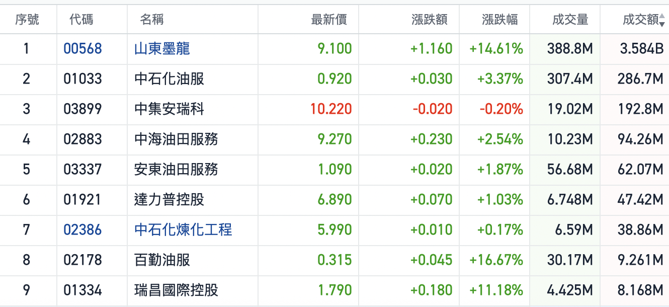The image size is (669, 307).
Task: Click the sort arrow beside 成交額
Action: click(662, 21)
